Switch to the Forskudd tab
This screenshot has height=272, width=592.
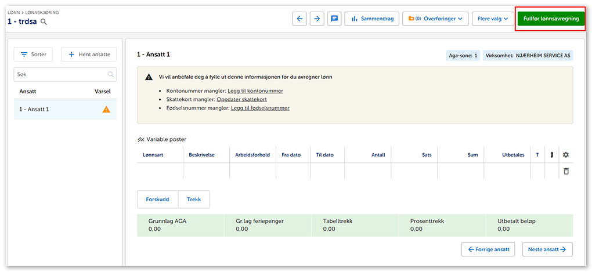pos(157,199)
